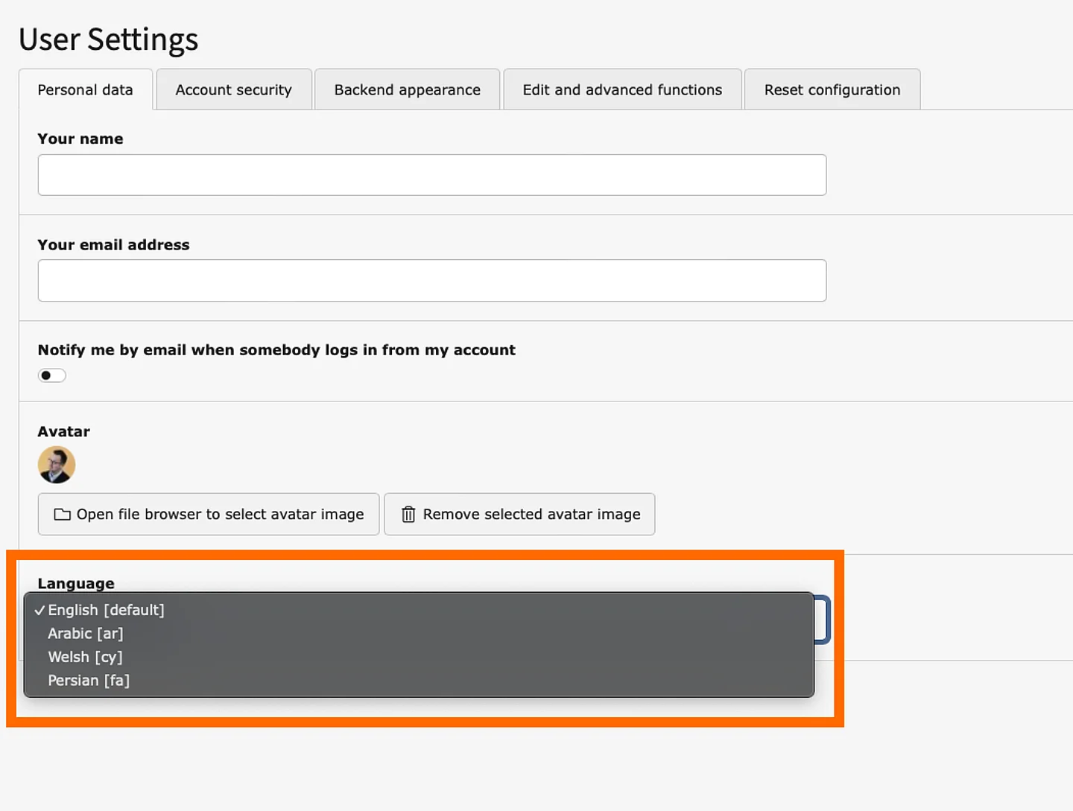Switch to the Reset configuration tab
Viewport: 1073px width, 811px height.
(832, 89)
